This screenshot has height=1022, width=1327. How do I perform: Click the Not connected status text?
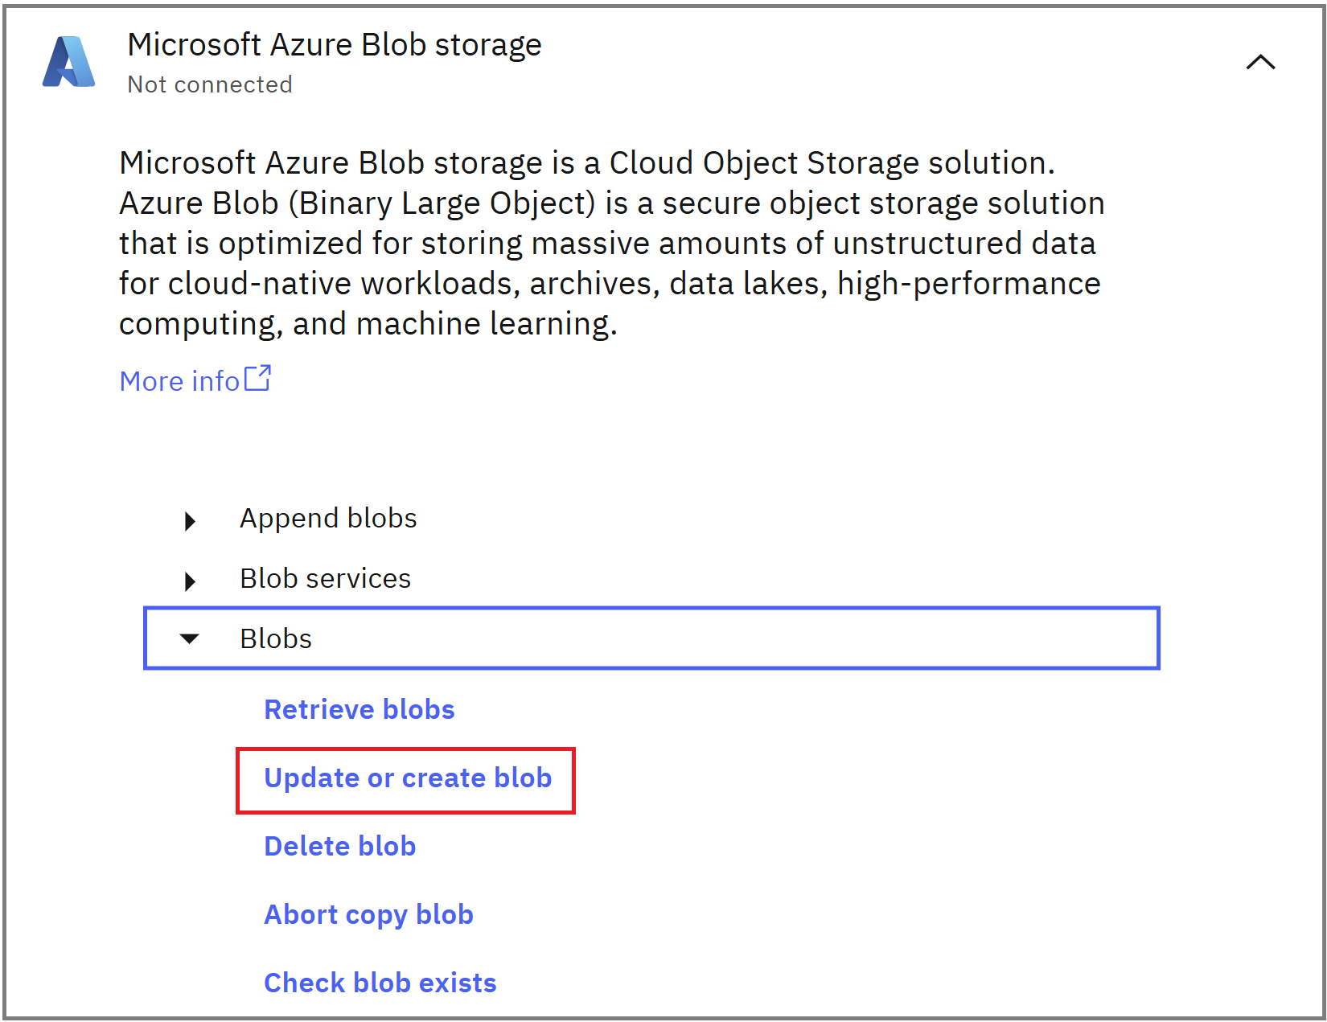click(x=210, y=84)
